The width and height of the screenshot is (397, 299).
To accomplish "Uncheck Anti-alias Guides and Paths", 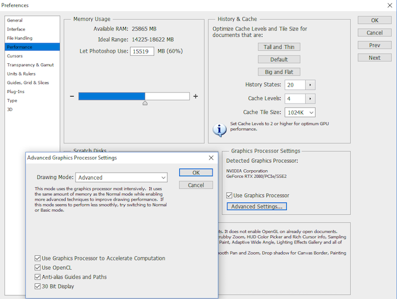I will tap(38, 277).
